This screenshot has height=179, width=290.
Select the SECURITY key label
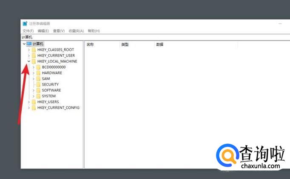pyautogui.click(x=50, y=84)
